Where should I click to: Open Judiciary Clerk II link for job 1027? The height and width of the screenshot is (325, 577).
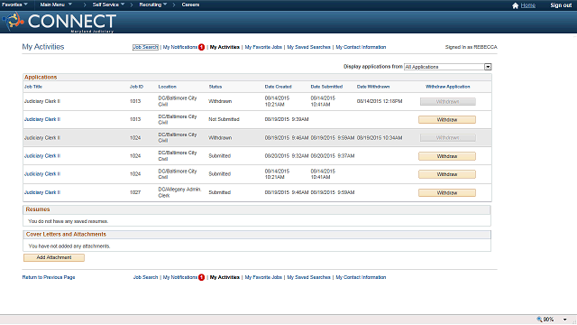pos(42,192)
